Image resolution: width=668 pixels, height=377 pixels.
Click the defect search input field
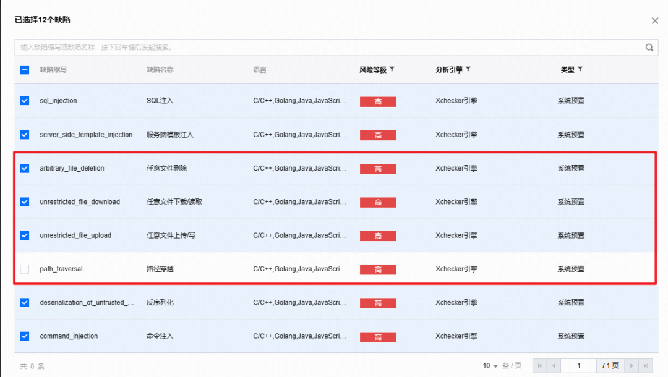pyautogui.click(x=330, y=47)
